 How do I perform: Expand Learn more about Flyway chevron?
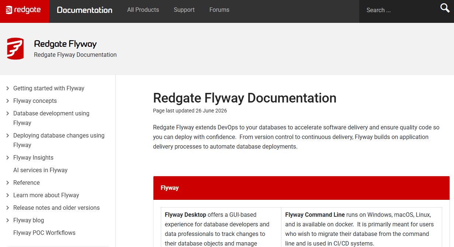pos(8,195)
